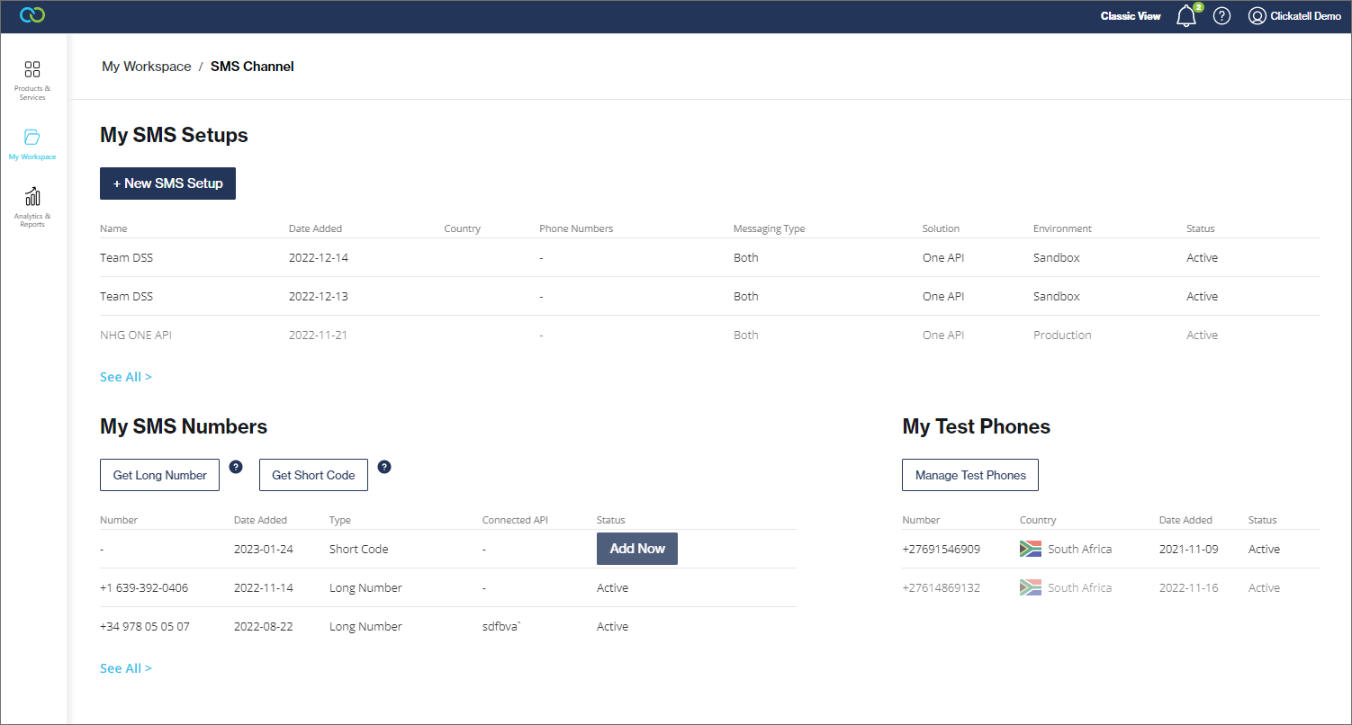Screen dimensions: 1352x725
Task: Select test phone +27614869132
Action: [x=942, y=587]
